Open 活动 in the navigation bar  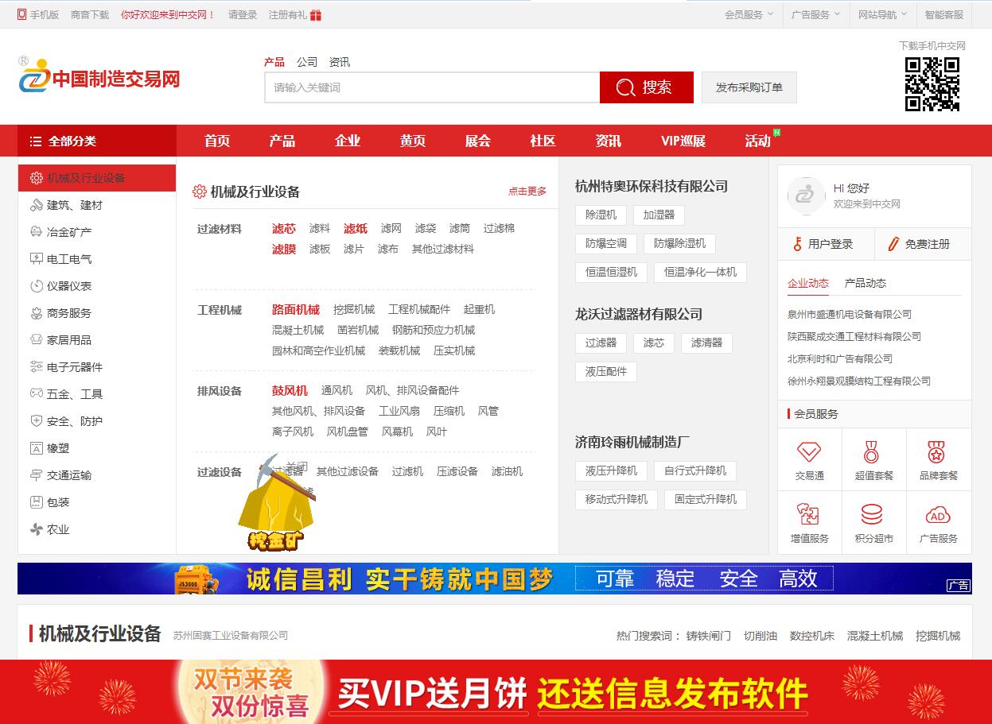click(758, 141)
